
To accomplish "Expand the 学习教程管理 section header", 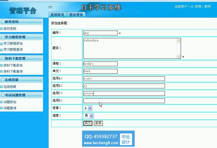I will coord(21,37).
